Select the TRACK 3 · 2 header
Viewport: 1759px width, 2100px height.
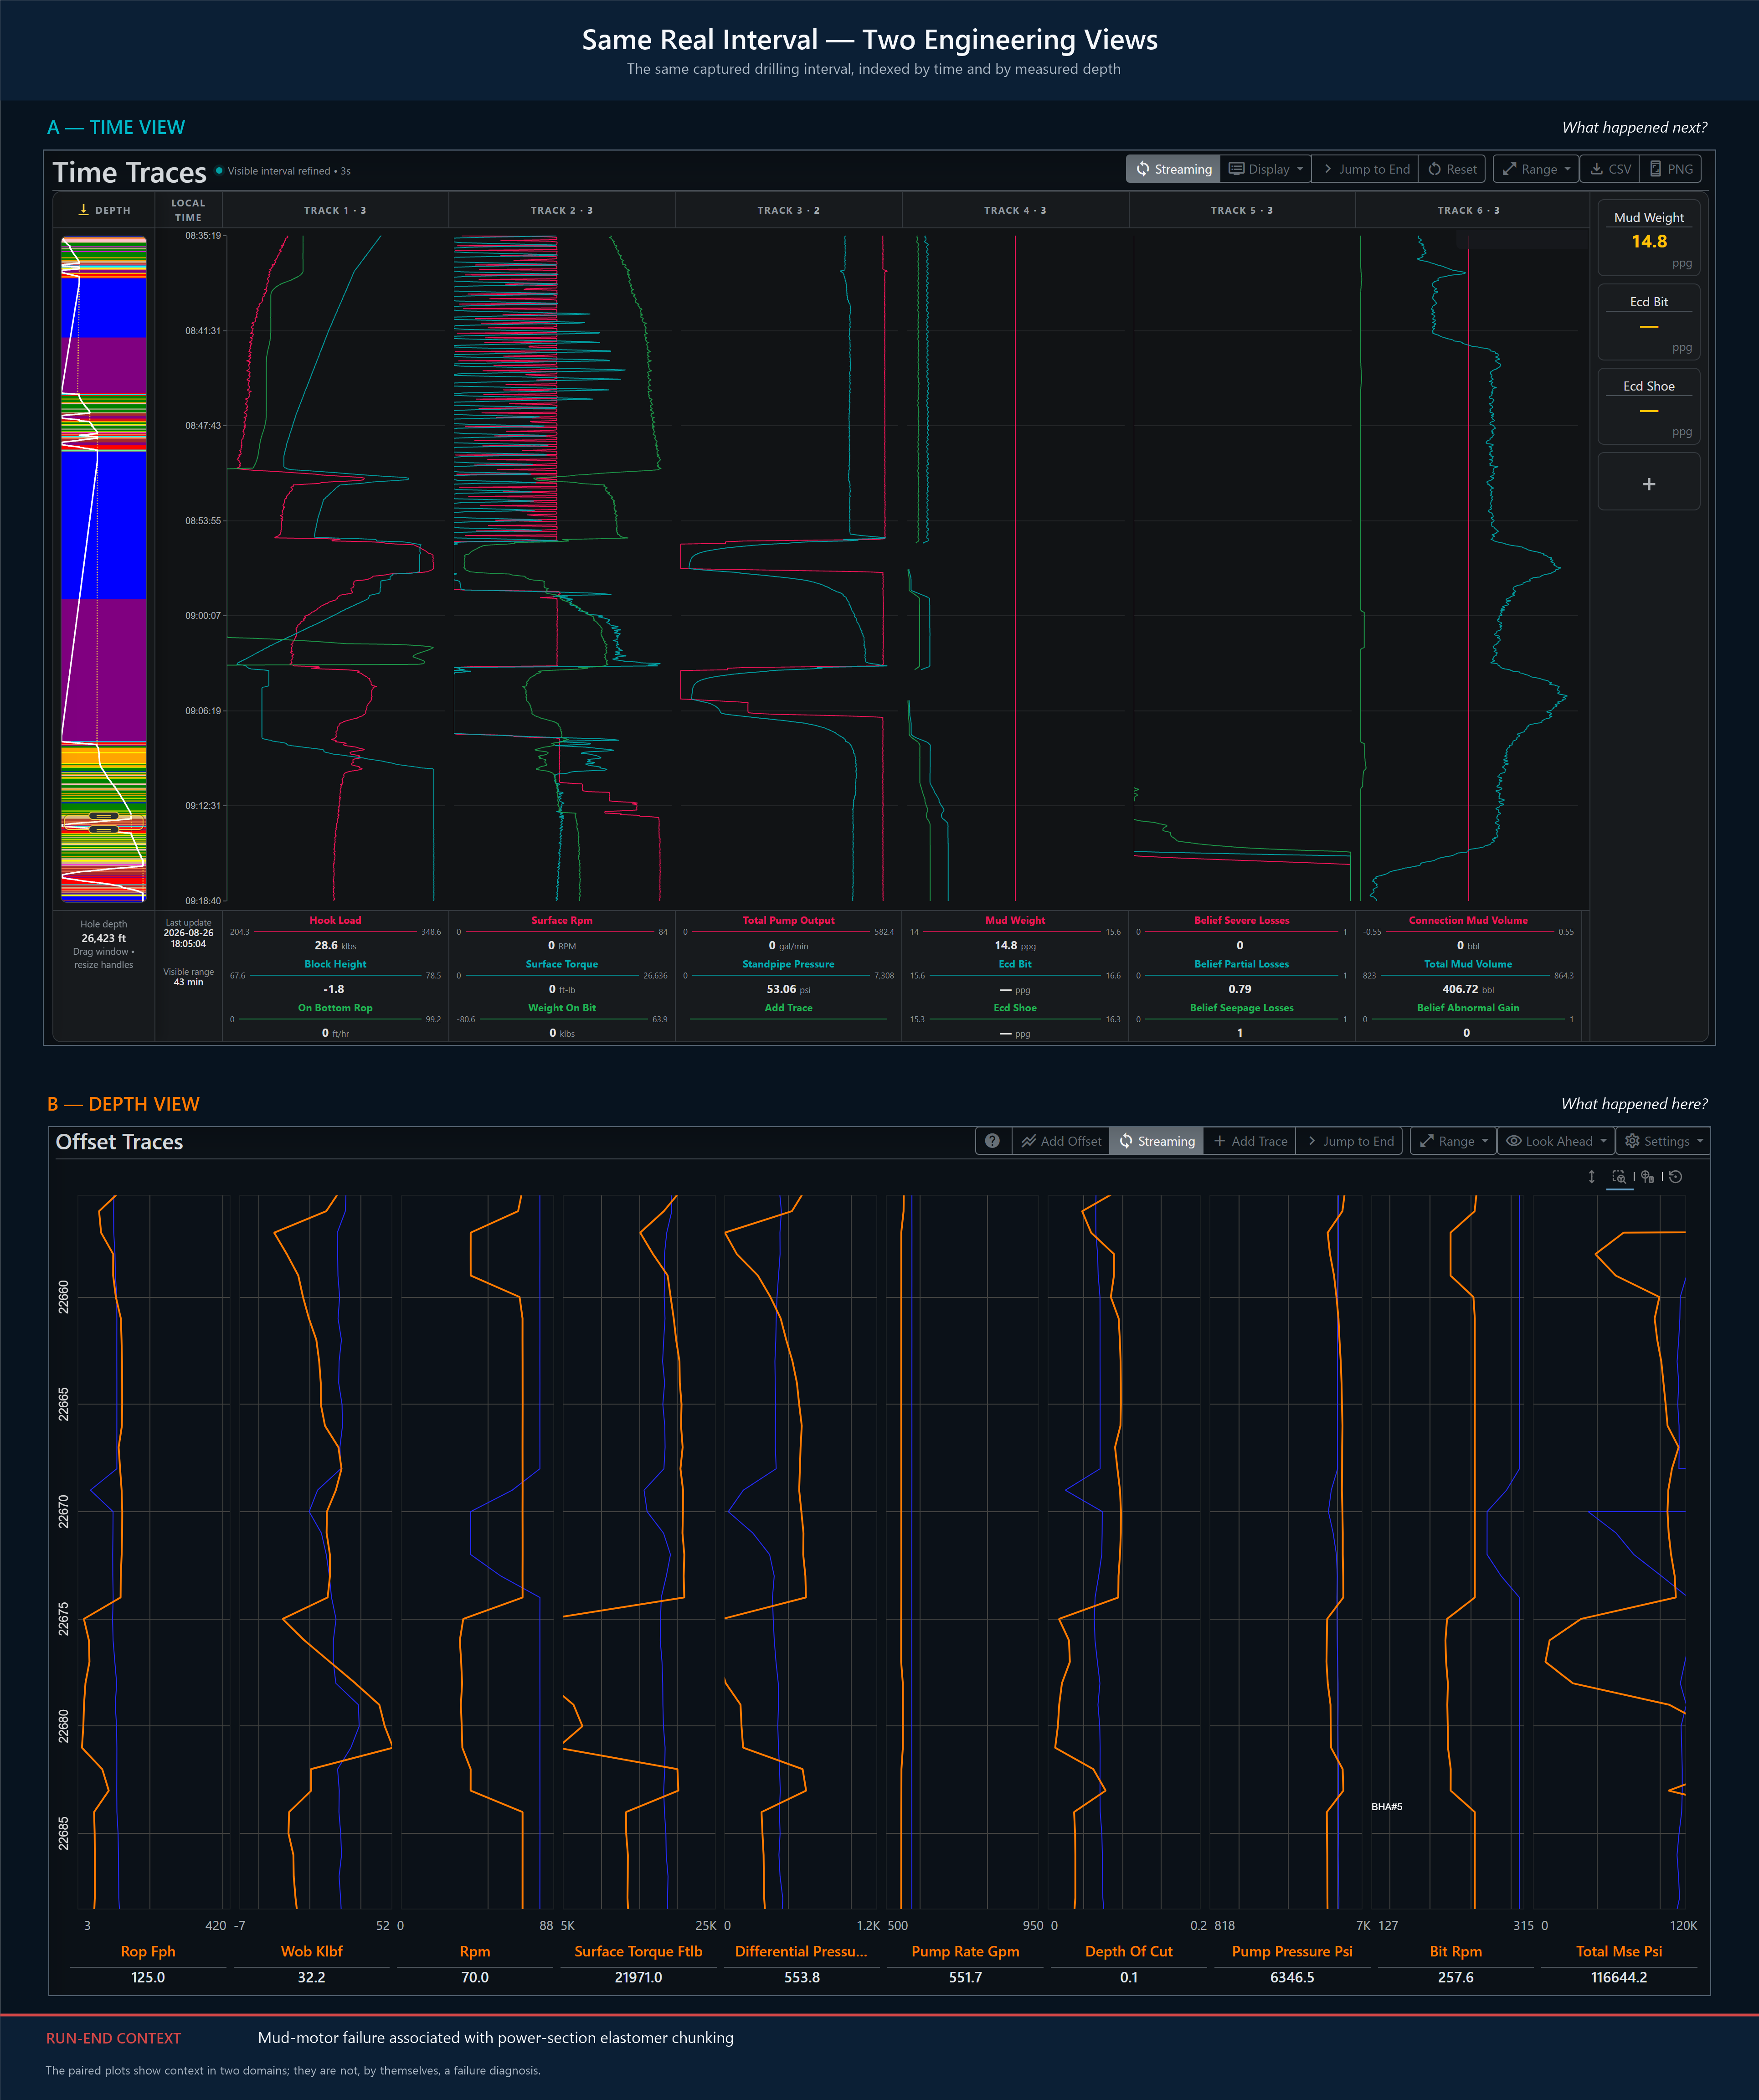click(x=788, y=210)
